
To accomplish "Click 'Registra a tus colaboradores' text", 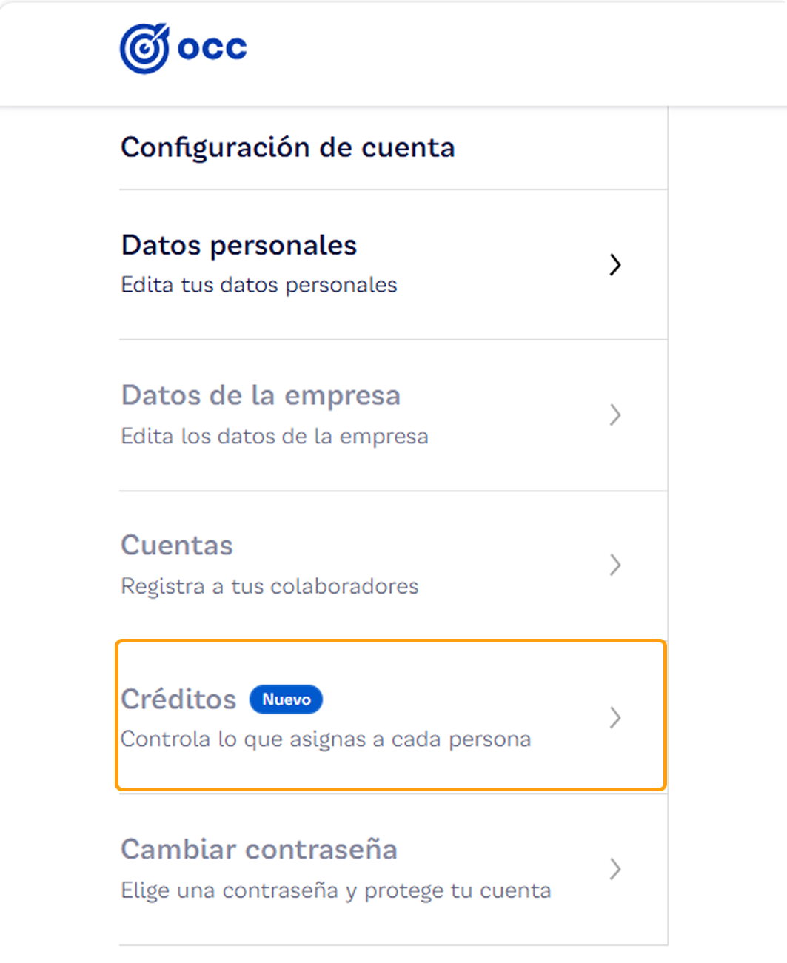I will 269,585.
